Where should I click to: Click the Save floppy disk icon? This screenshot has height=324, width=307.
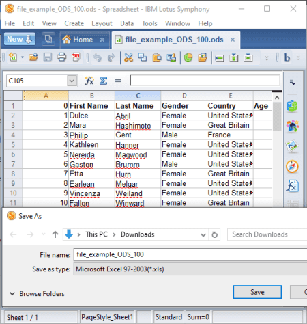pos(48,57)
